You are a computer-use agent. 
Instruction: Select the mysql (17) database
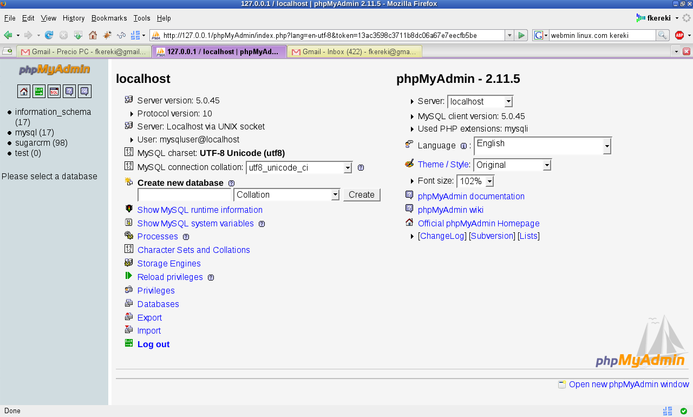pyautogui.click(x=35, y=133)
